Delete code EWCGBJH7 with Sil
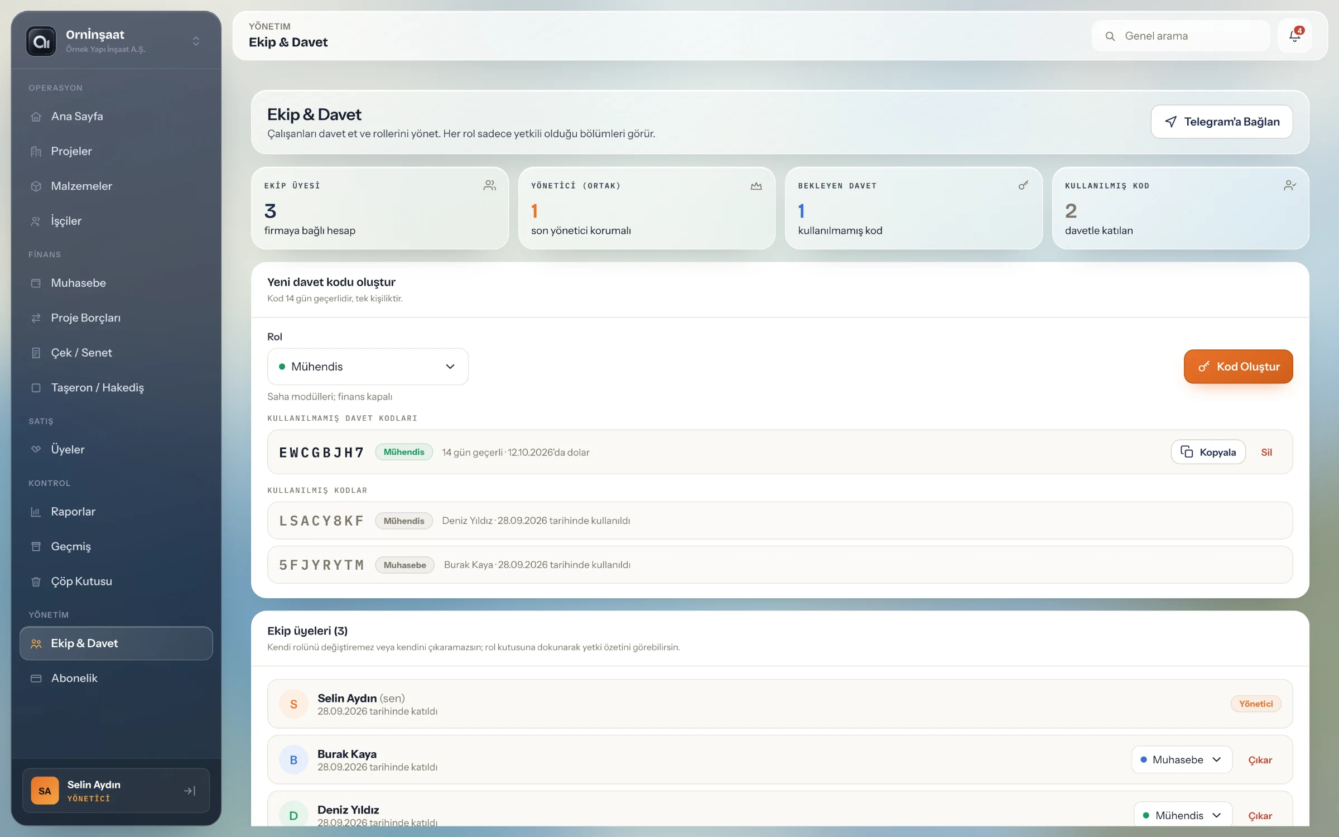 (x=1266, y=453)
